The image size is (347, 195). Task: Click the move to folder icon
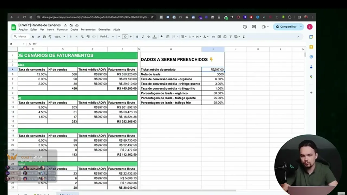pos(71,25)
